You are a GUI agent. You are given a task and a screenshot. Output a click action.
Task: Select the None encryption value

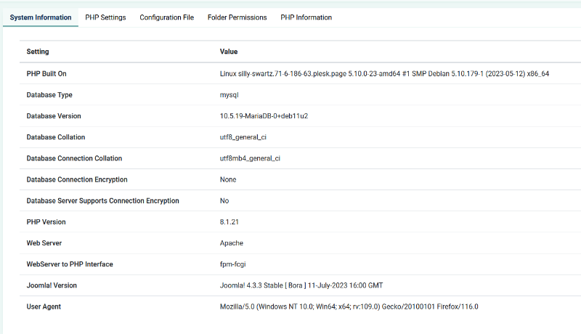[x=228, y=179]
